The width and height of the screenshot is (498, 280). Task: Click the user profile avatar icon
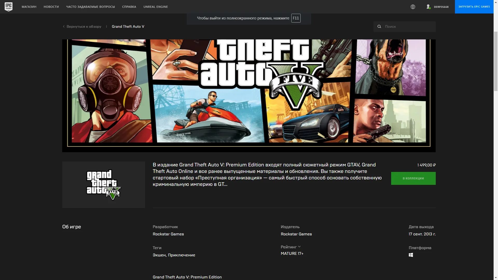click(x=428, y=7)
